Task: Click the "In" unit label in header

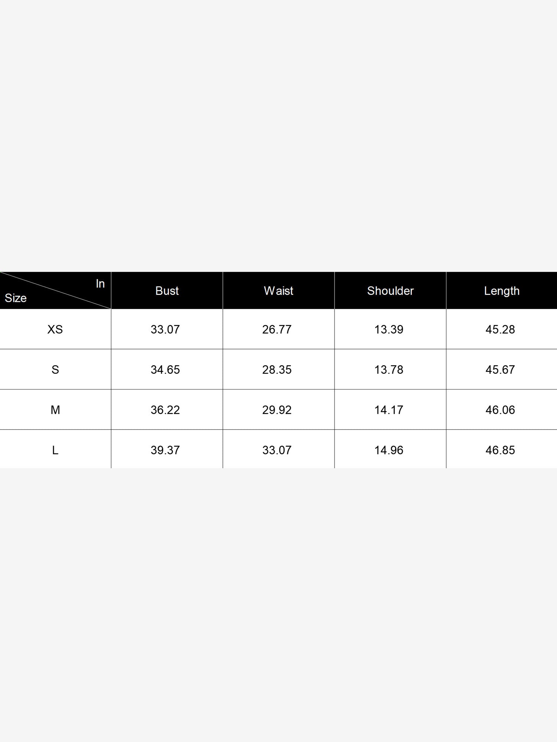Action: coord(100,284)
